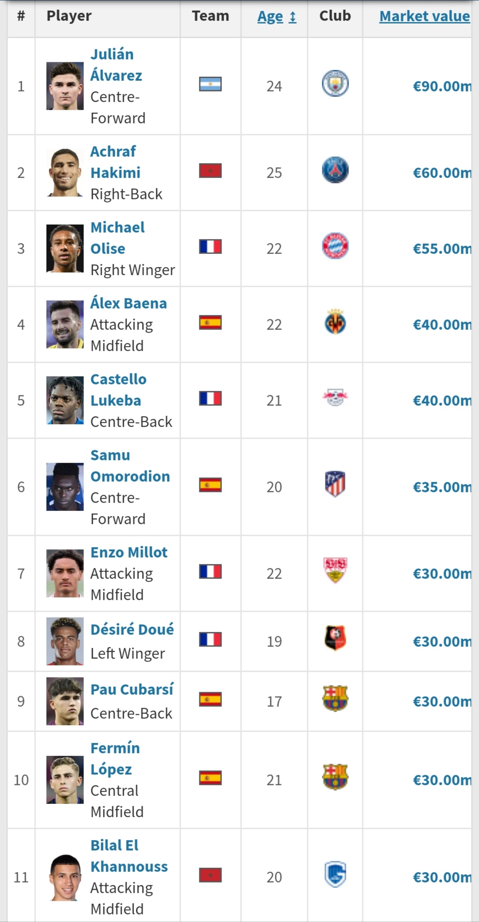Open the Atlético Madrid club crest
Screen dimensions: 479x922
(335, 484)
